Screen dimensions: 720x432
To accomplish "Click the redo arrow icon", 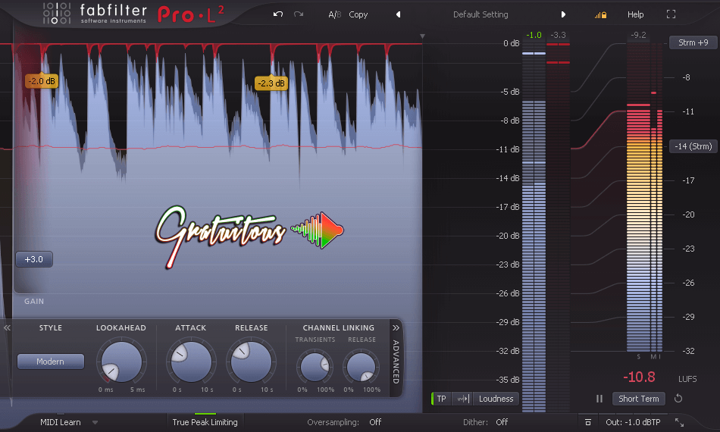I will click(x=299, y=14).
